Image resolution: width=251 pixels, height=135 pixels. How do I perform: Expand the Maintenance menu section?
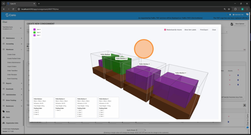[21, 38]
